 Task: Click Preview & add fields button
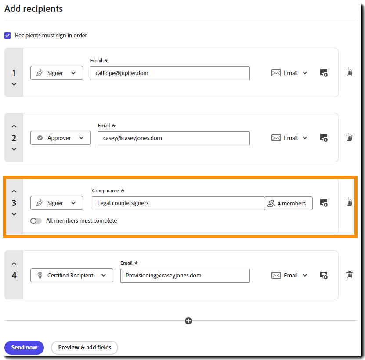(x=84, y=347)
